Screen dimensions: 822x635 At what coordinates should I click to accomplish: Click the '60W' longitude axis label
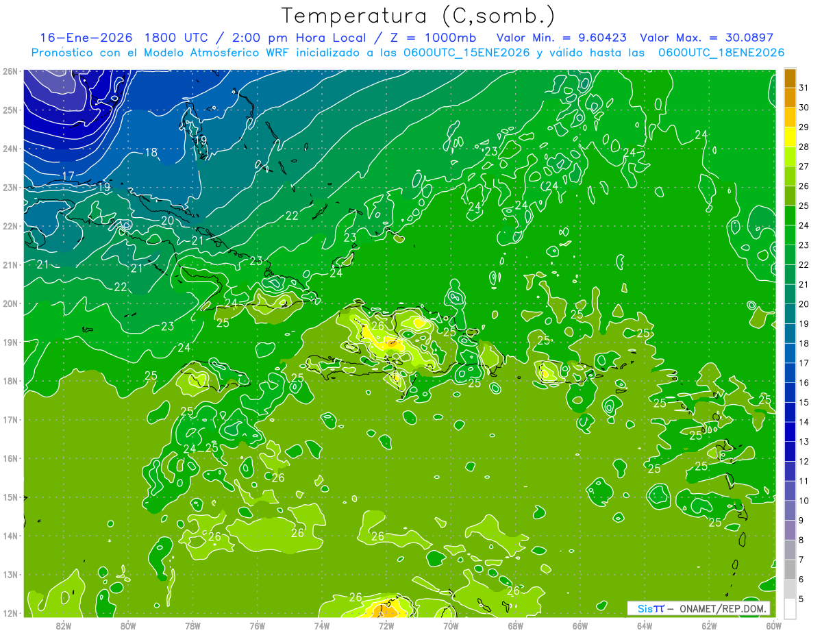[773, 625]
